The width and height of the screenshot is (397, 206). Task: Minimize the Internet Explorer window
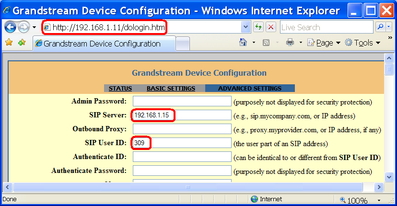(x=355, y=11)
